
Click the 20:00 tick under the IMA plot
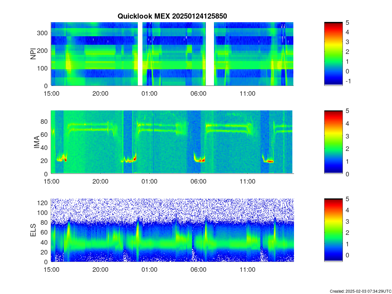pyautogui.click(x=100, y=181)
